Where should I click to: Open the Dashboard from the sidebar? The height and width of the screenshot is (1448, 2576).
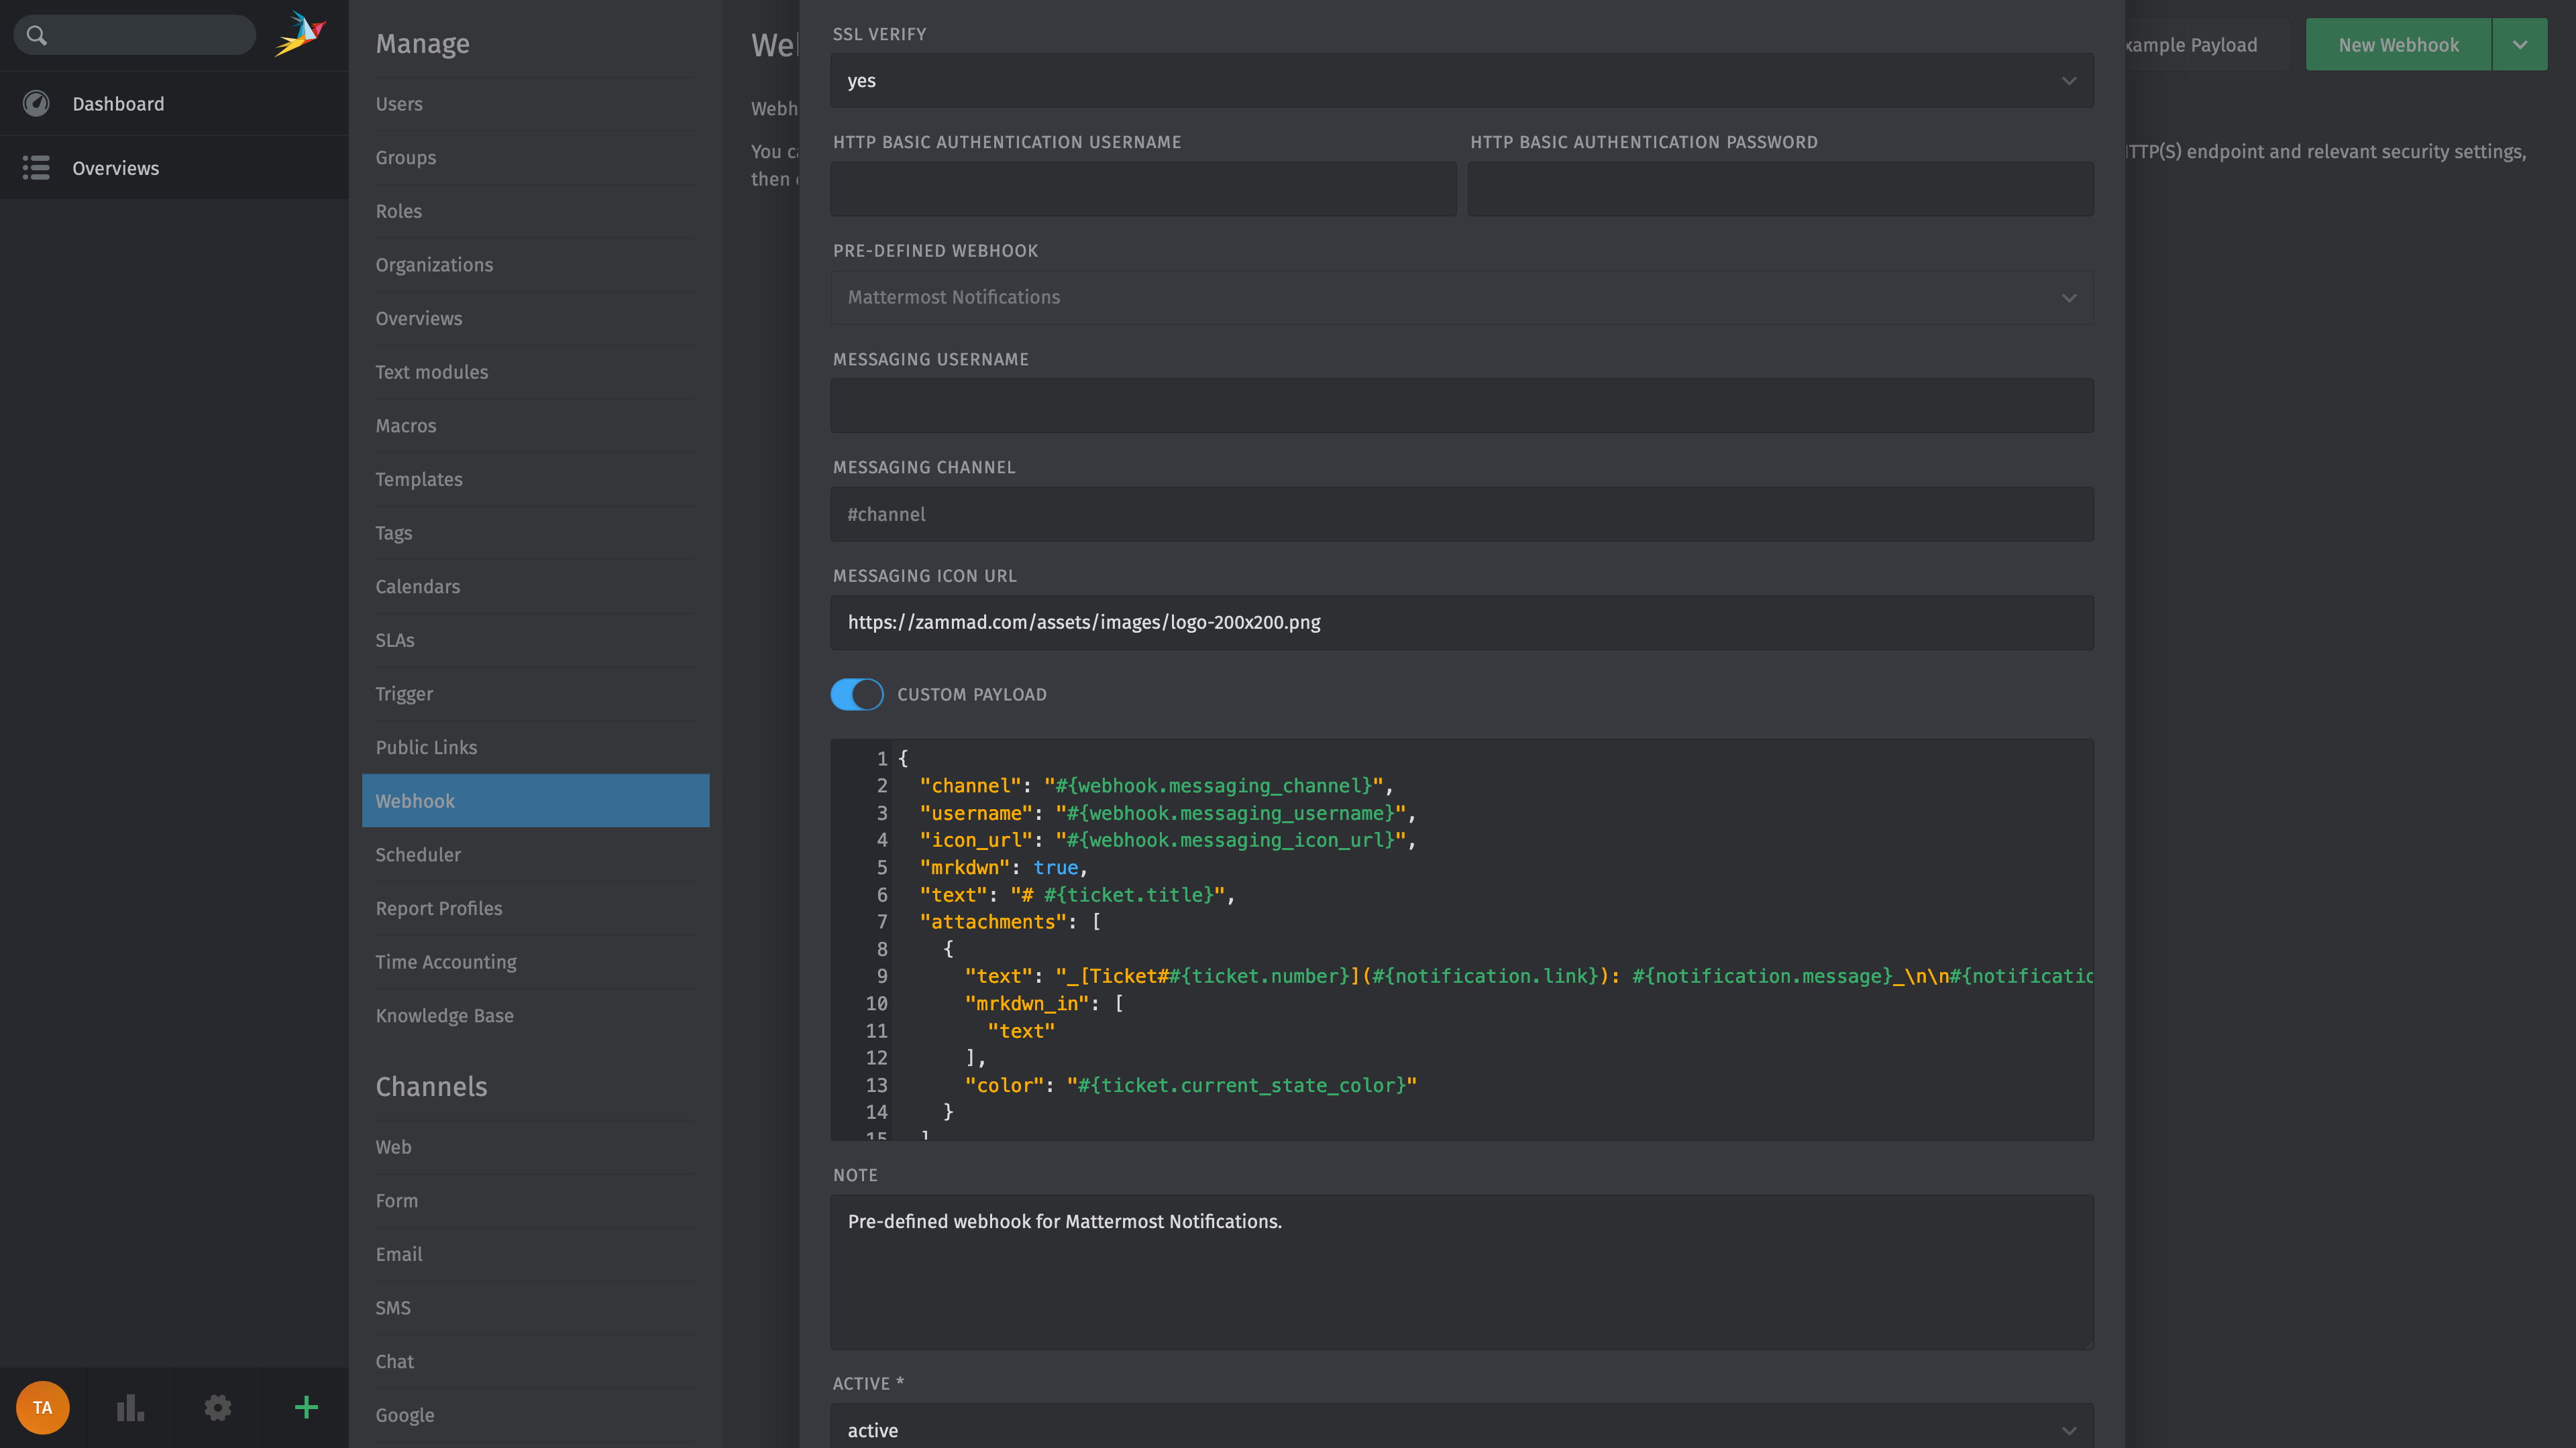[x=118, y=103]
